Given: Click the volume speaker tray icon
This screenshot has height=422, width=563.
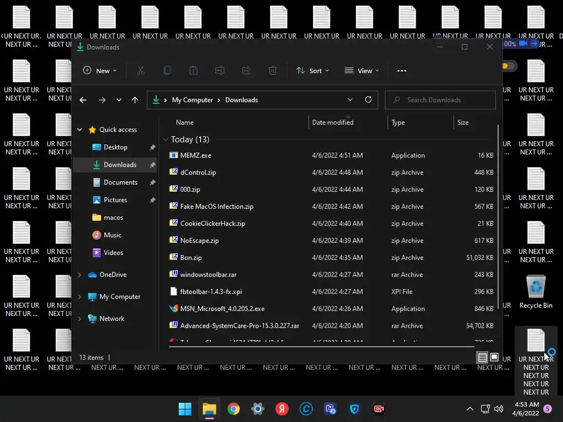Looking at the screenshot, I should click(x=499, y=409).
